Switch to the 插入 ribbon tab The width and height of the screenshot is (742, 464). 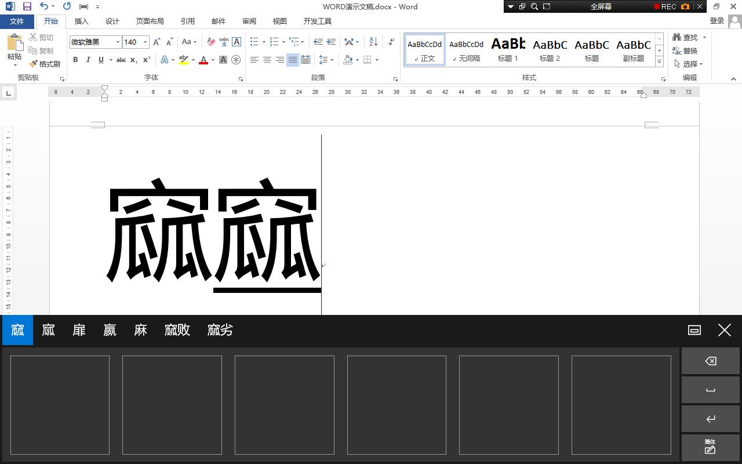81,21
